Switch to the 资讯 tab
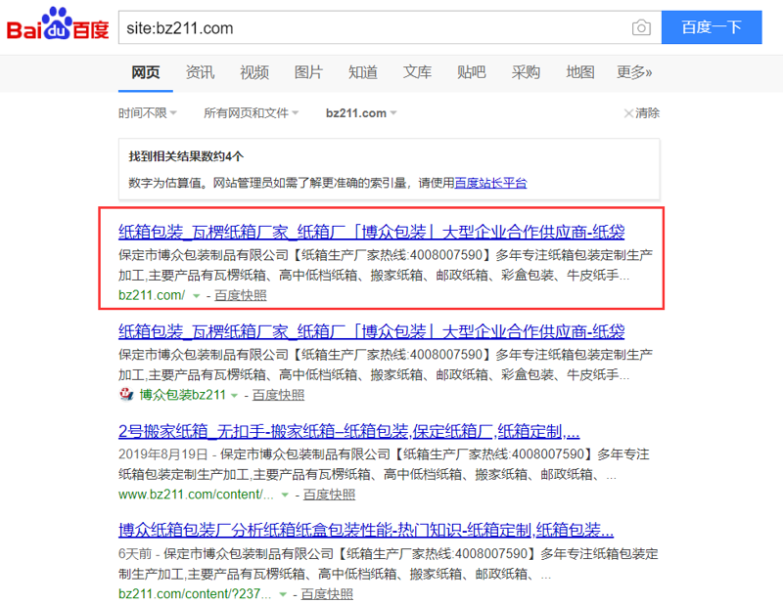Screen dimensions: 783x604 (200, 73)
